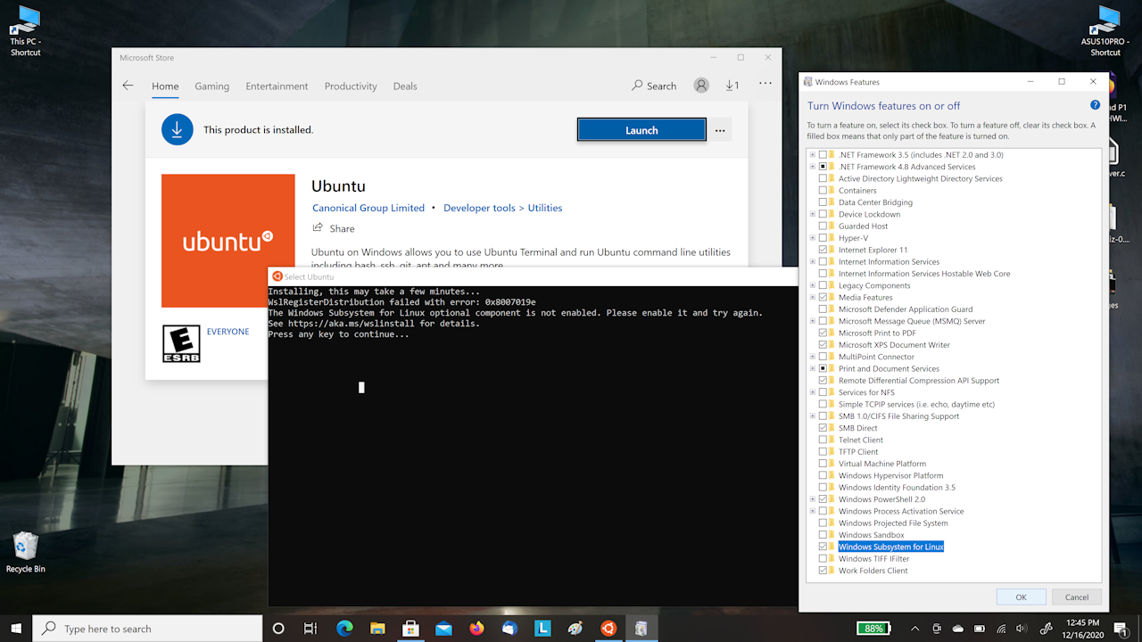The width and height of the screenshot is (1142, 642).
Task: Expand Internet Information Services node
Action: tap(813, 262)
